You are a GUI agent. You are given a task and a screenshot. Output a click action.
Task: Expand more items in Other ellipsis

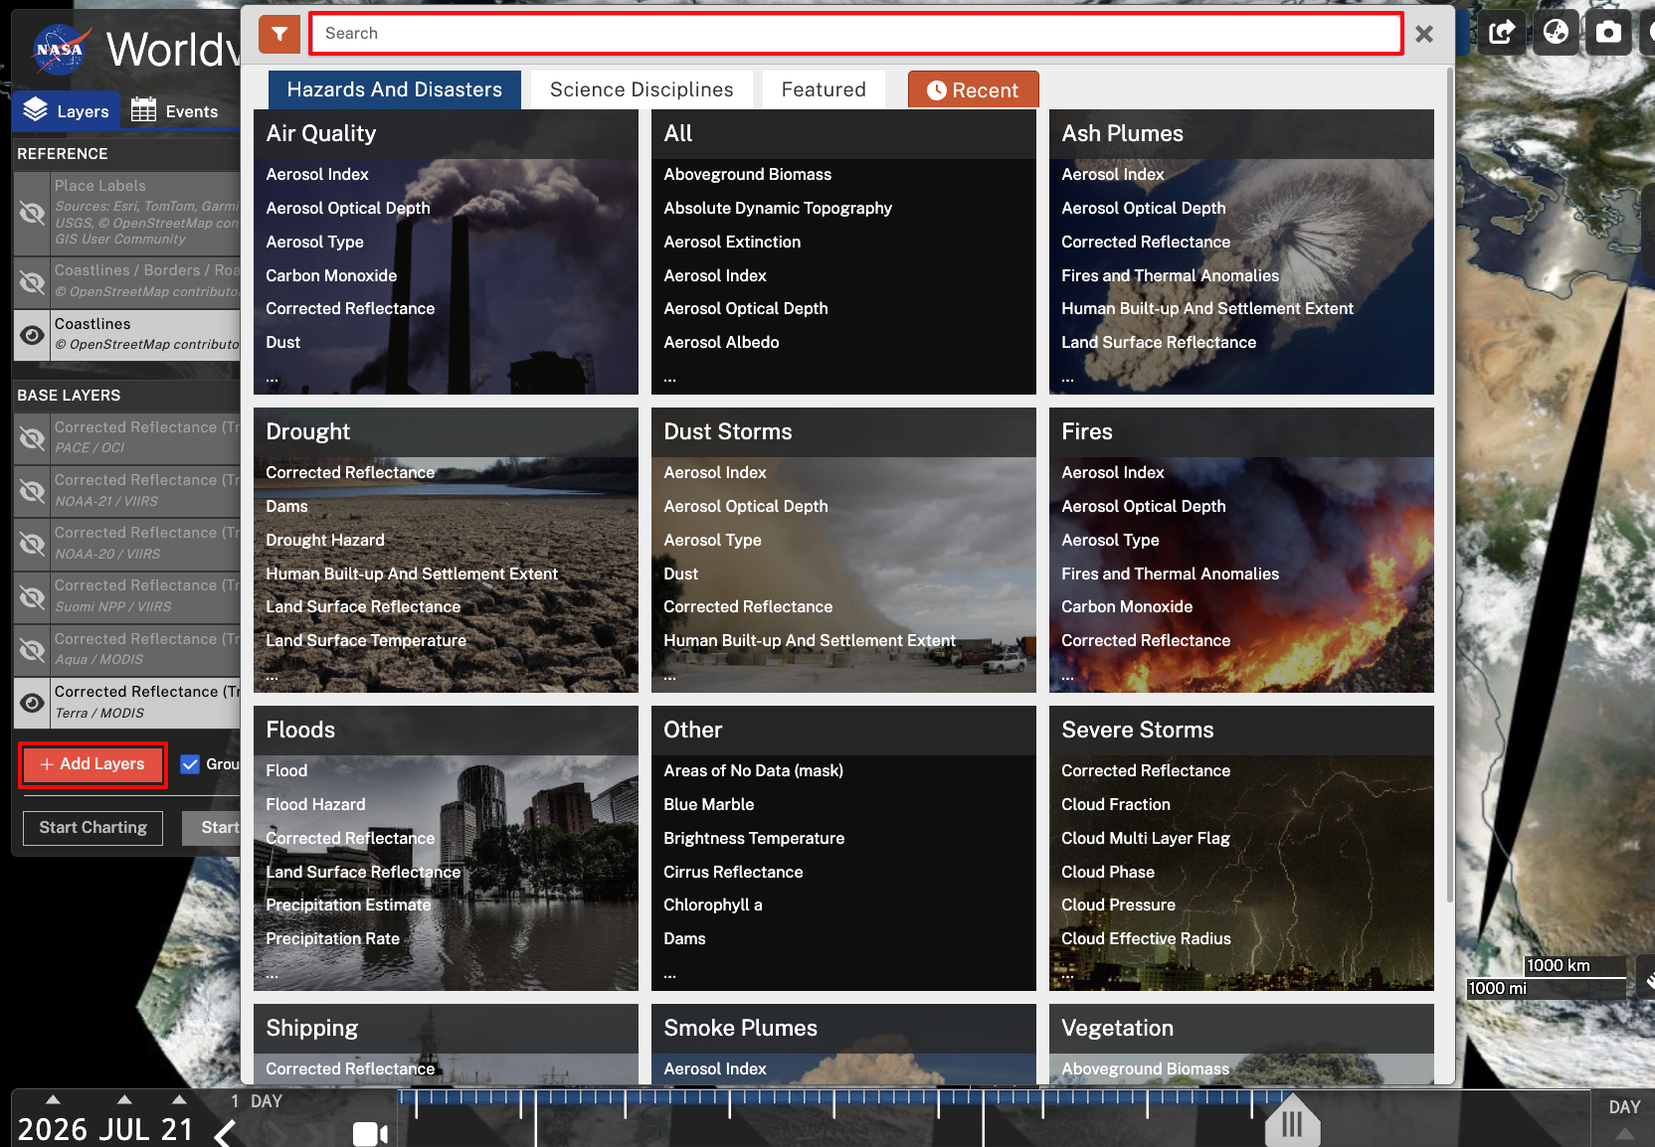pos(670,974)
